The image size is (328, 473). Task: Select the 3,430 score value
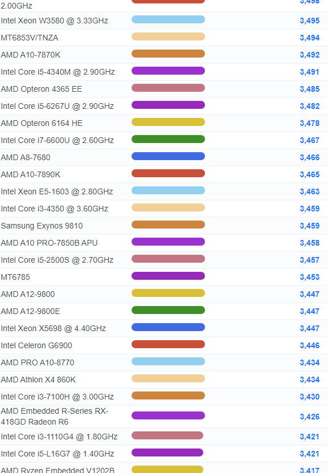(310, 397)
